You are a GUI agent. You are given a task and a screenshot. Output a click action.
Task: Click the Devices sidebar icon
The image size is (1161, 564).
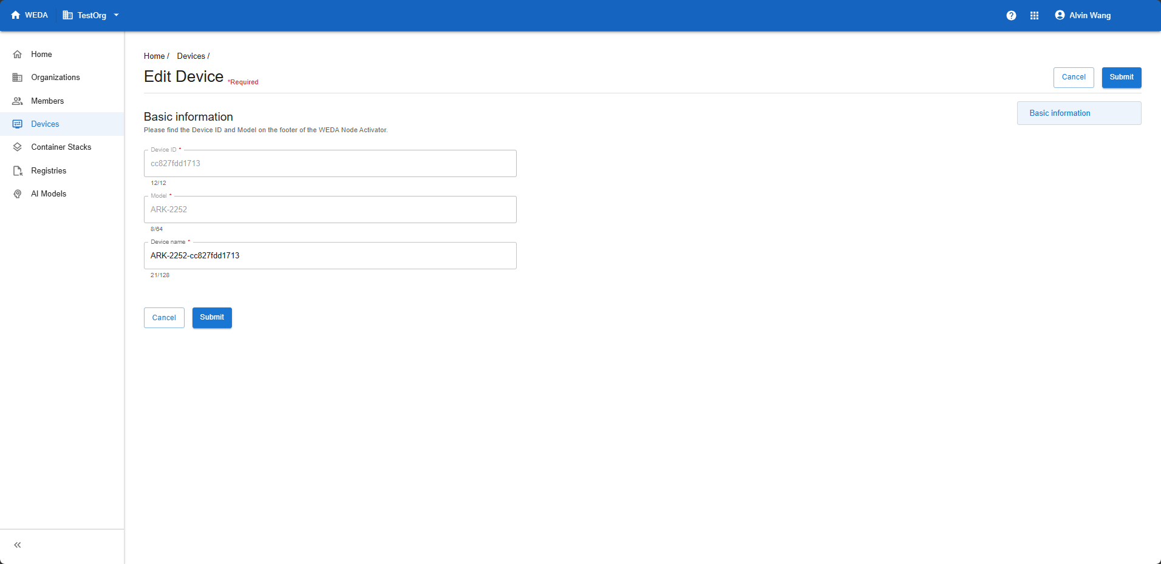[18, 124]
